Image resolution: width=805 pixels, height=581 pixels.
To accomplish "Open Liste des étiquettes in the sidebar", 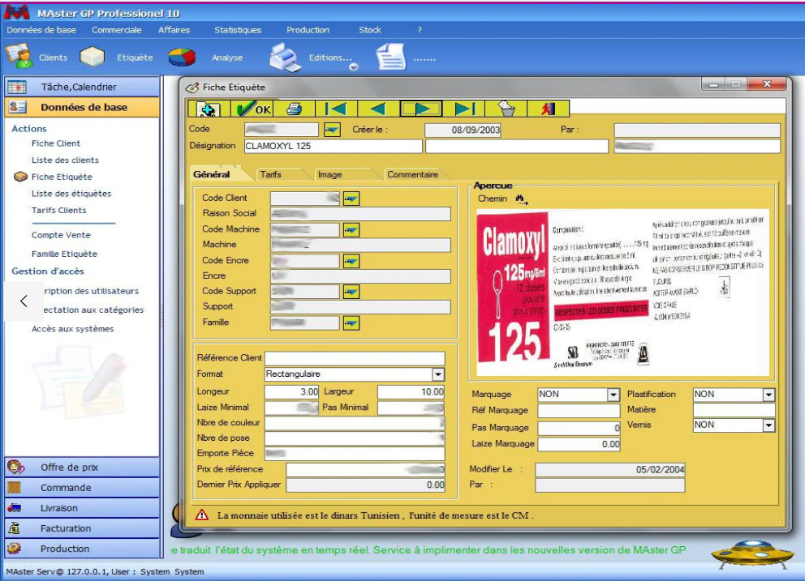I will coord(71,194).
